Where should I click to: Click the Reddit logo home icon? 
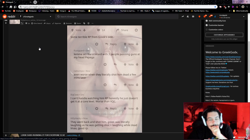click(x=5, y=16)
